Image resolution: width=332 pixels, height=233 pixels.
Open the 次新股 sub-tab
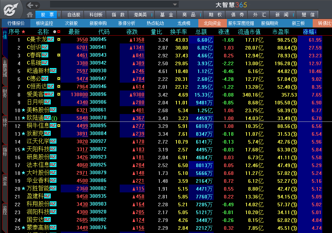coord(71,23)
